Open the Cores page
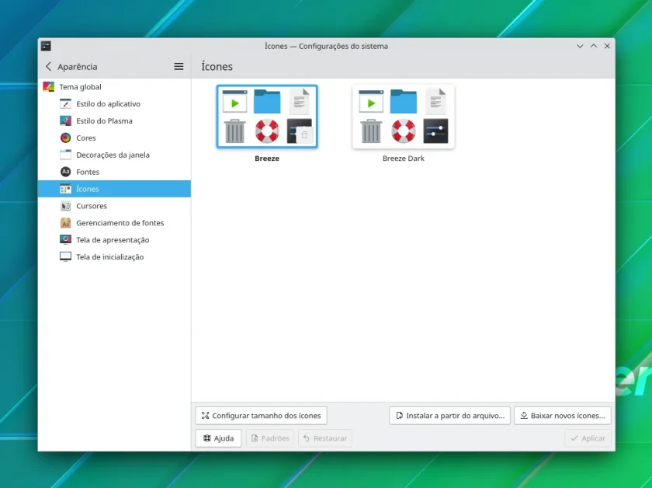Image resolution: width=652 pixels, height=488 pixels. coord(114,138)
